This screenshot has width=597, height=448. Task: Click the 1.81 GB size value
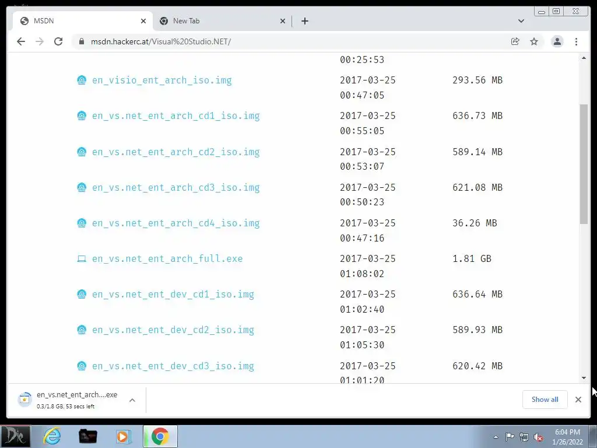tap(472, 258)
